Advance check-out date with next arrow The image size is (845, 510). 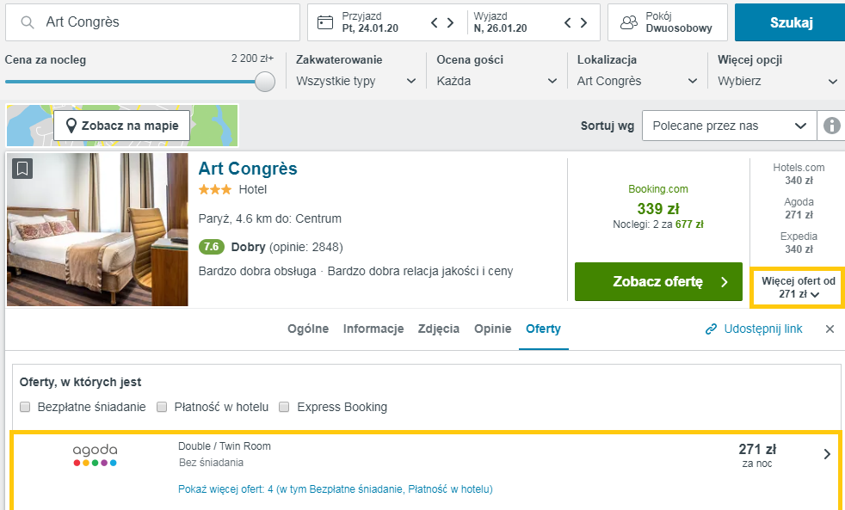tap(583, 22)
